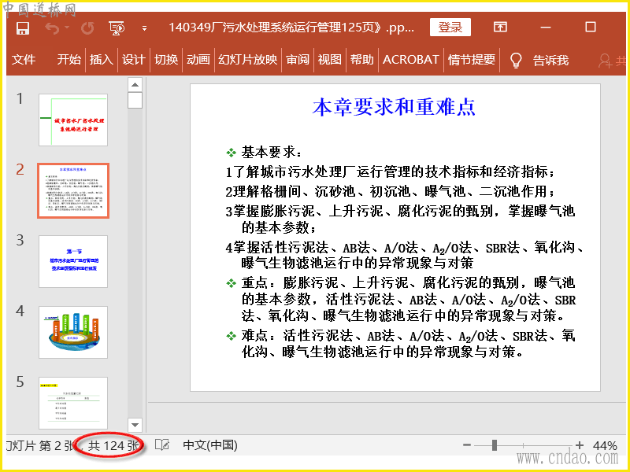Open the 切换 transitions tab
This screenshot has height=472, width=630.
tap(166, 60)
